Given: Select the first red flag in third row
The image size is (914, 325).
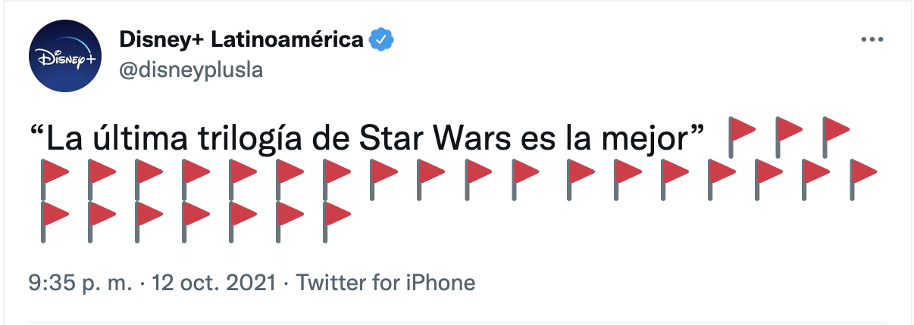Looking at the screenshot, I should point(54,222).
